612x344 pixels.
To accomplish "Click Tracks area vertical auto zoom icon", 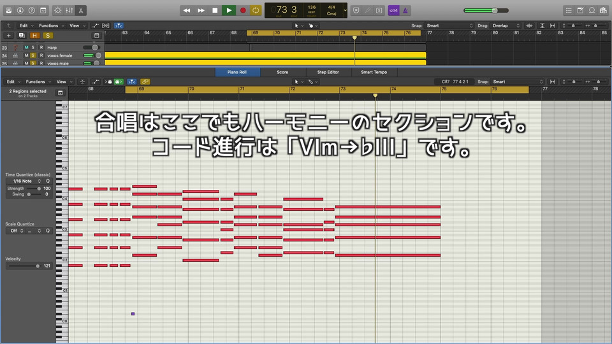I will click(x=542, y=25).
